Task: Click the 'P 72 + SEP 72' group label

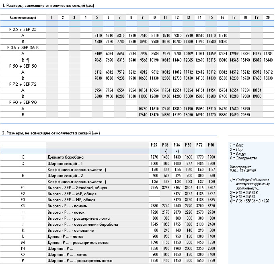Action: [x=23, y=84]
